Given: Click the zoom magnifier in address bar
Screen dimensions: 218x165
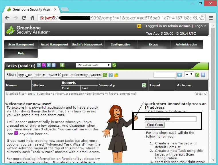Looking at the screenshot, I should click(196, 18).
